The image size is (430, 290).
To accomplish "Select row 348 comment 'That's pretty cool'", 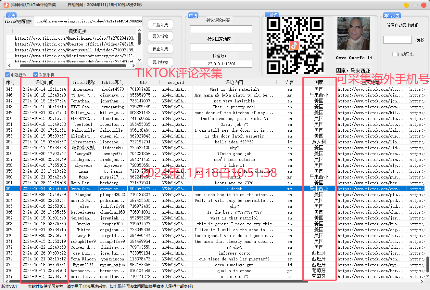I will (x=214, y=107).
